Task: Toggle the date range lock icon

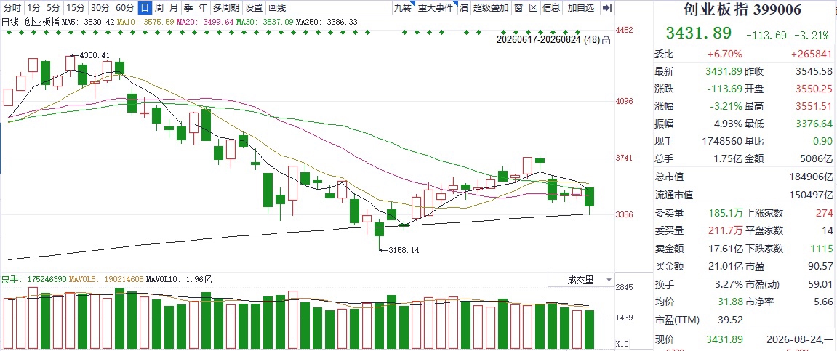Action: [x=606, y=40]
